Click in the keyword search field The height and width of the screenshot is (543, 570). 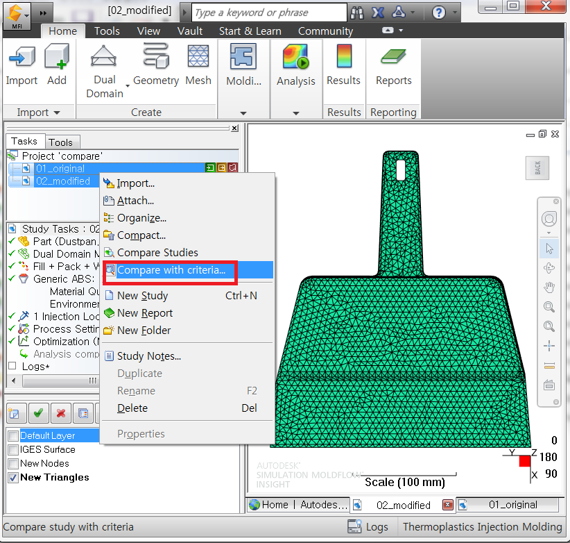point(269,12)
